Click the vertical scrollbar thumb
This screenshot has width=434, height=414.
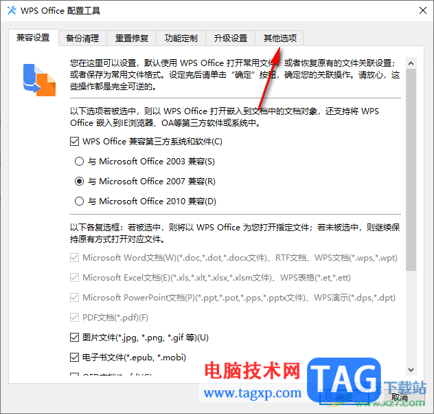pyautogui.click(x=411, y=170)
